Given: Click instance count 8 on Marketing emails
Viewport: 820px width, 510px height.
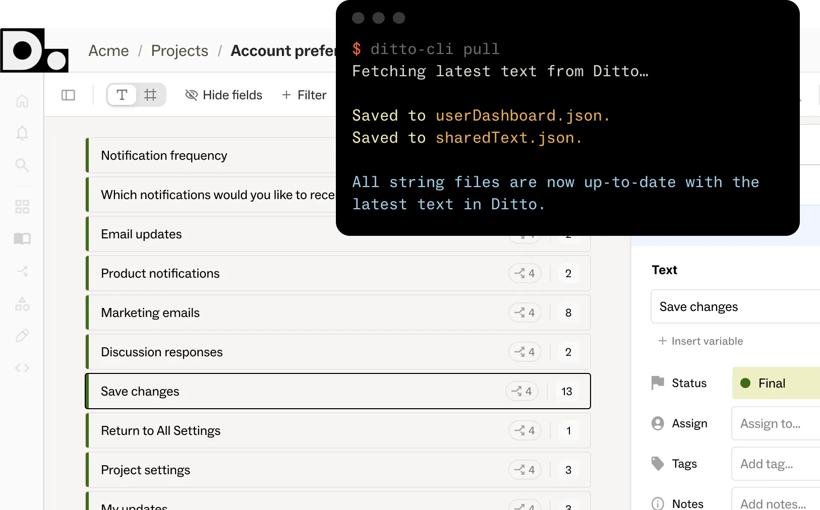Looking at the screenshot, I should click(x=568, y=312).
